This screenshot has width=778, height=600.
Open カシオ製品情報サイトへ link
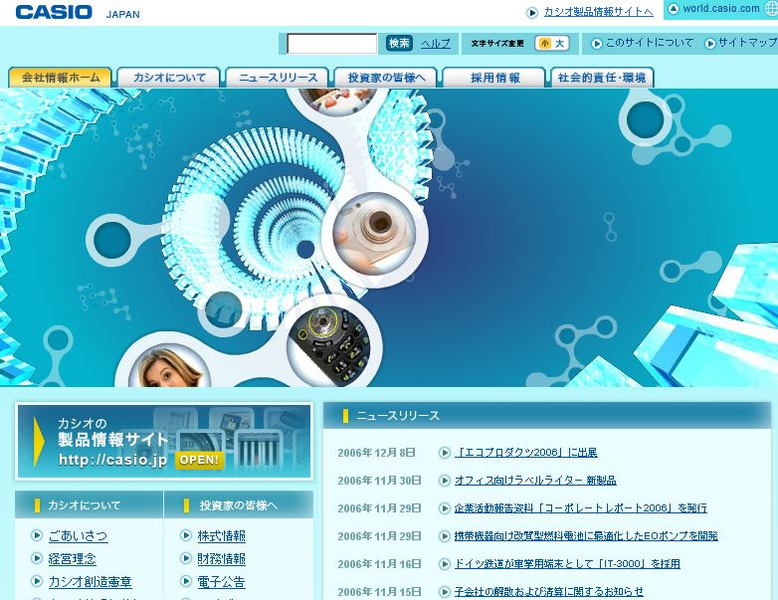[598, 12]
